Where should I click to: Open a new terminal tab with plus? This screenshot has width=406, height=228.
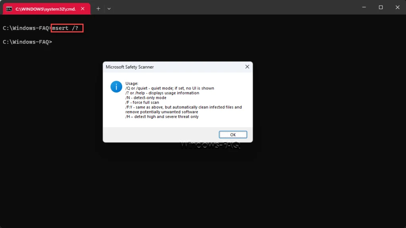point(98,9)
